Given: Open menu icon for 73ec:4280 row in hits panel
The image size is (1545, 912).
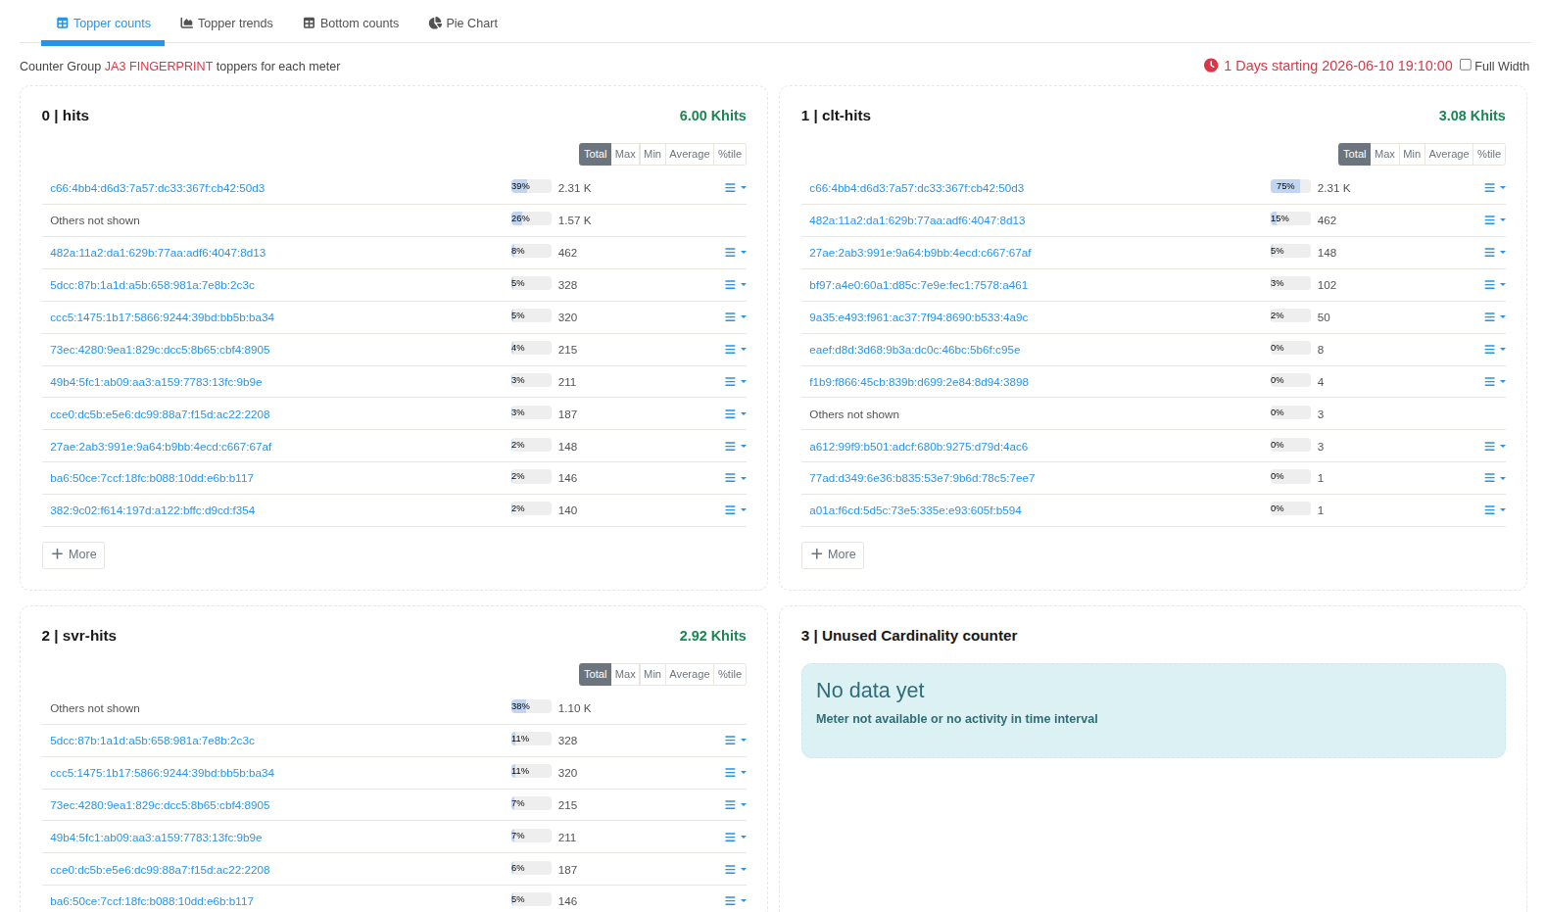Looking at the screenshot, I should point(735,350).
